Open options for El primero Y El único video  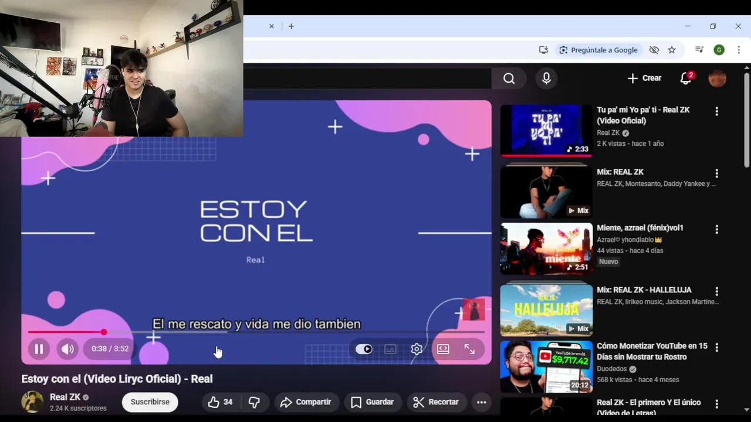tap(716, 404)
